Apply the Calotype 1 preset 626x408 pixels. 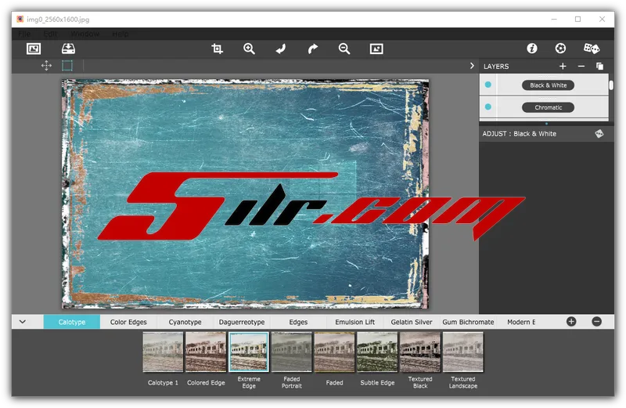[x=163, y=352]
